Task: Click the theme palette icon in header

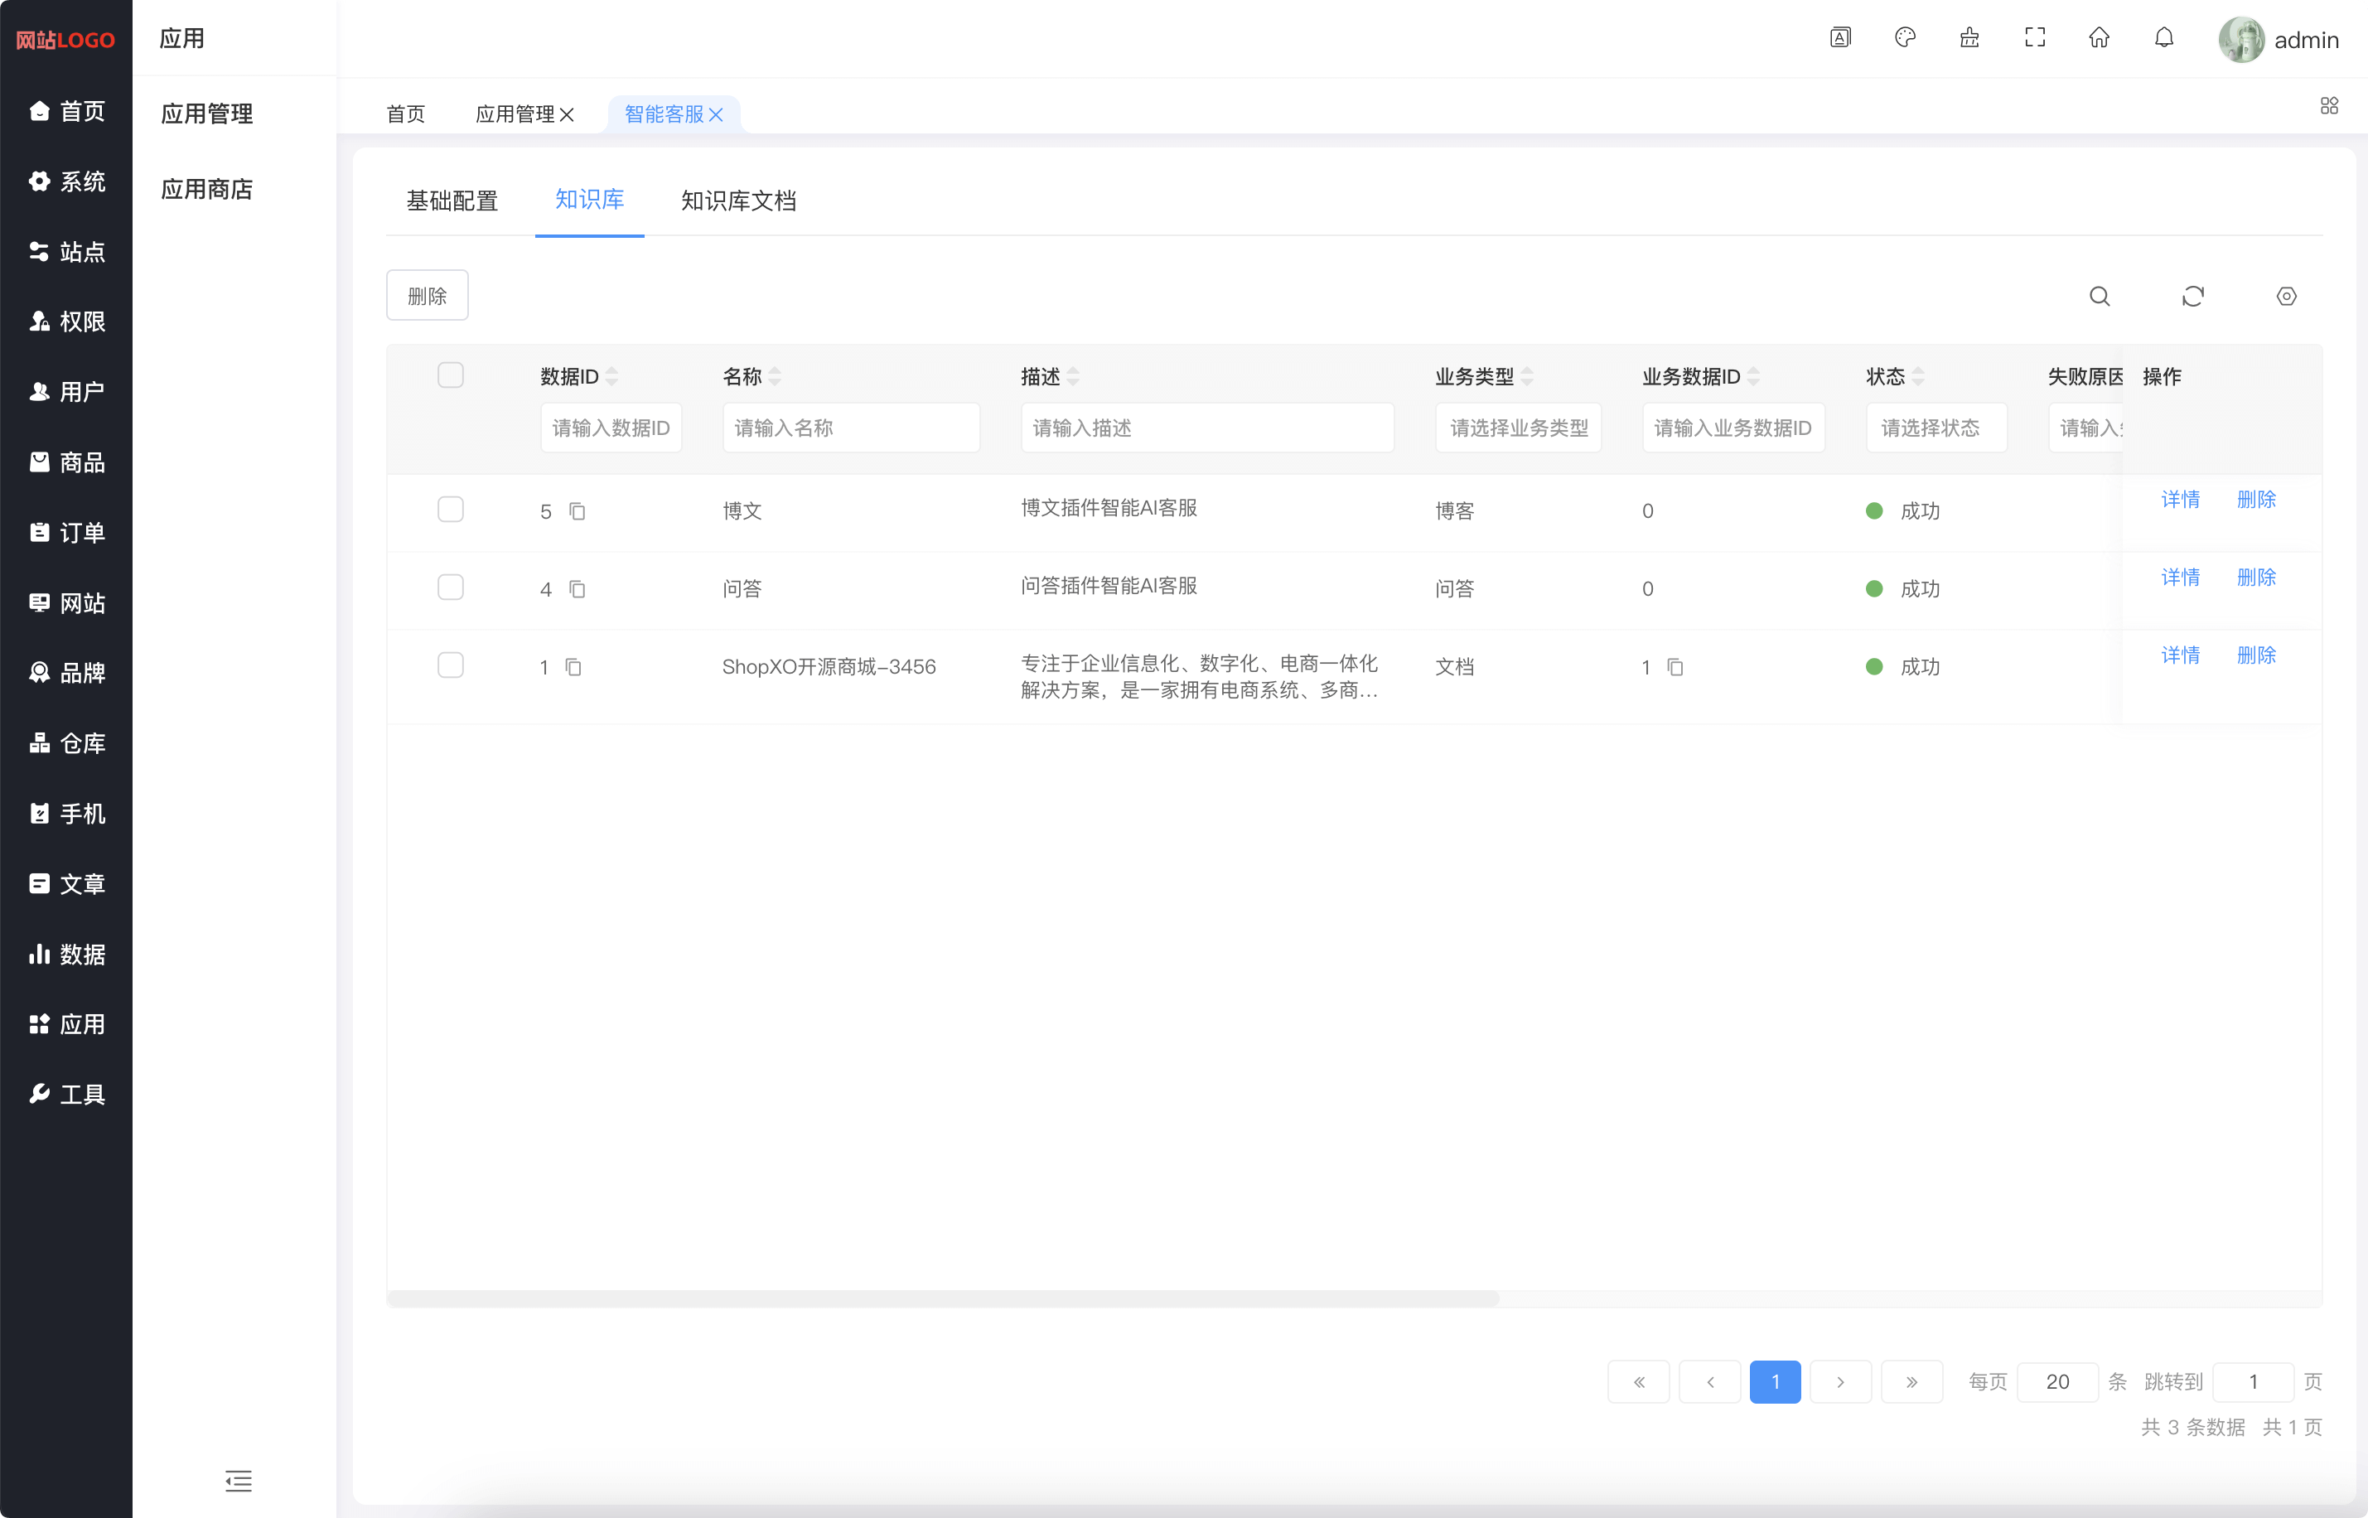Action: (1905, 37)
